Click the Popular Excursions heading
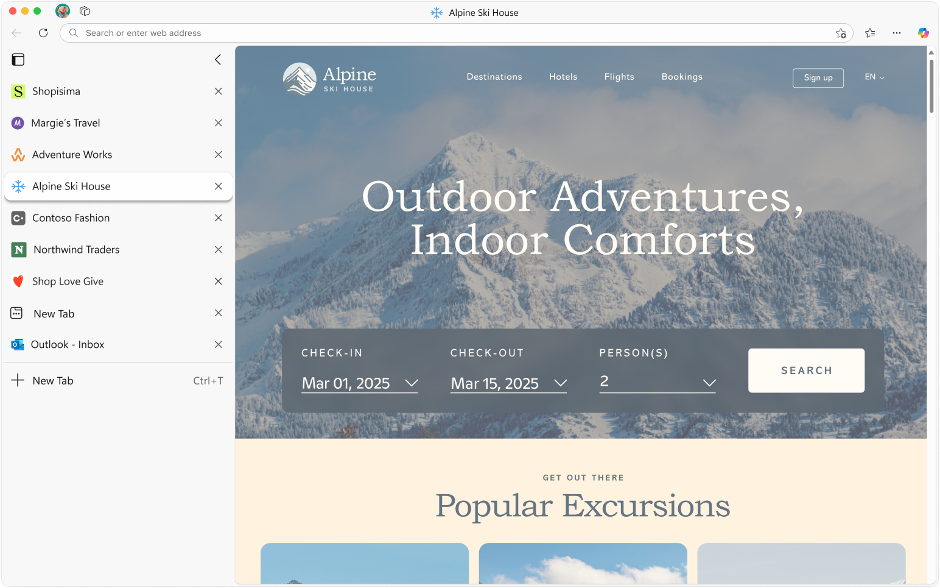Screen dimensions: 940x588 pos(583,506)
